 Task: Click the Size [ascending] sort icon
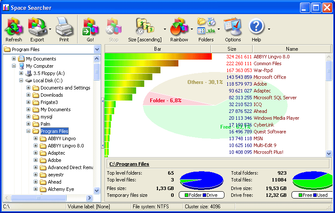pyautogui.click(x=145, y=27)
